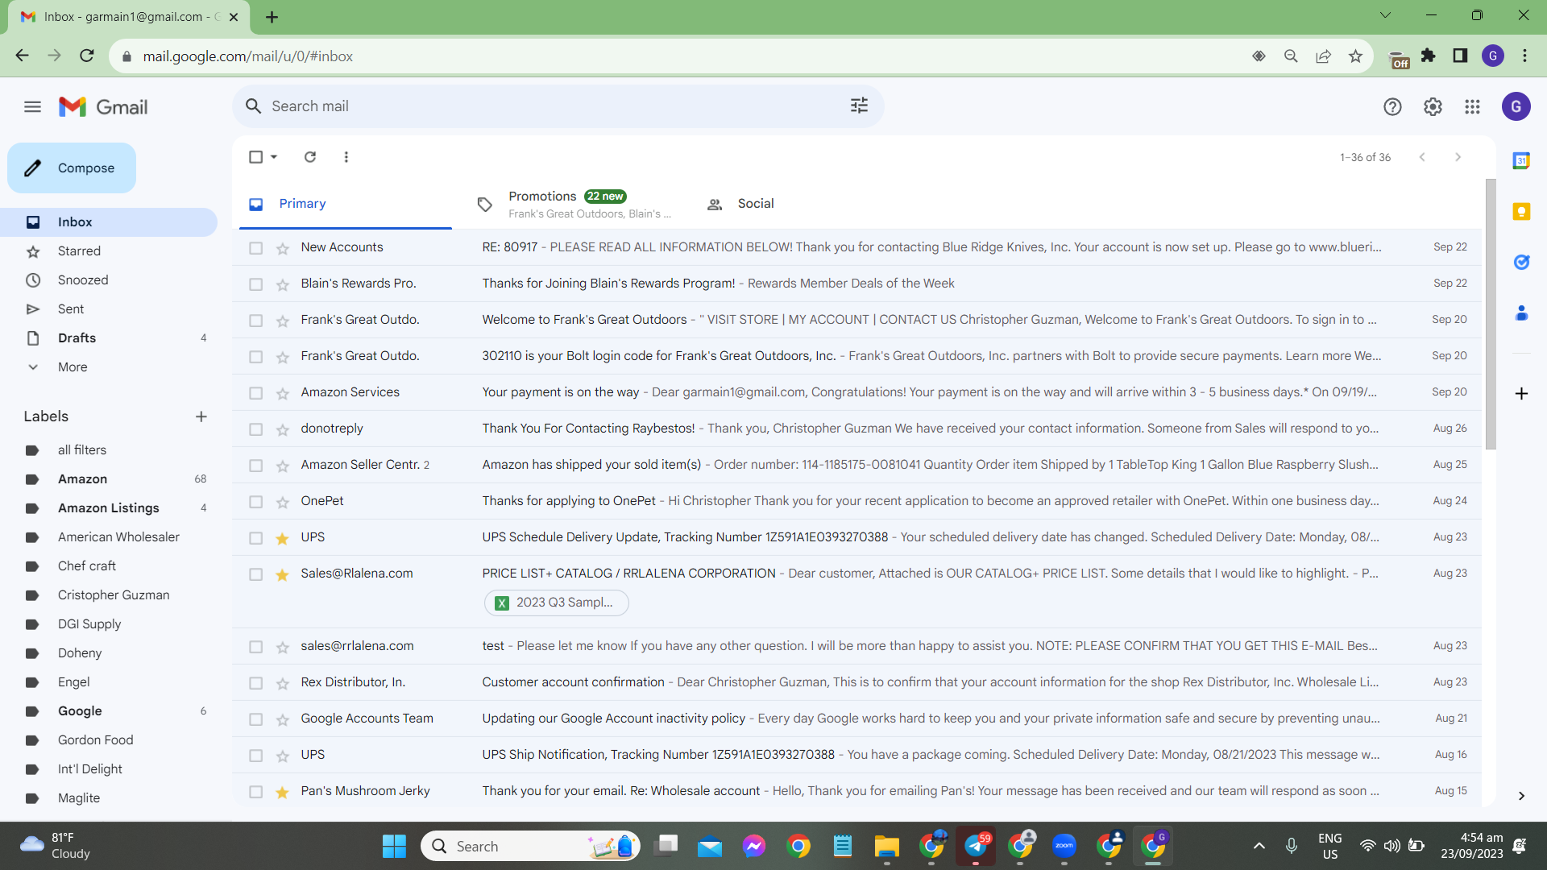Open Google Tasks side panel
The image size is (1547, 870).
click(1521, 262)
